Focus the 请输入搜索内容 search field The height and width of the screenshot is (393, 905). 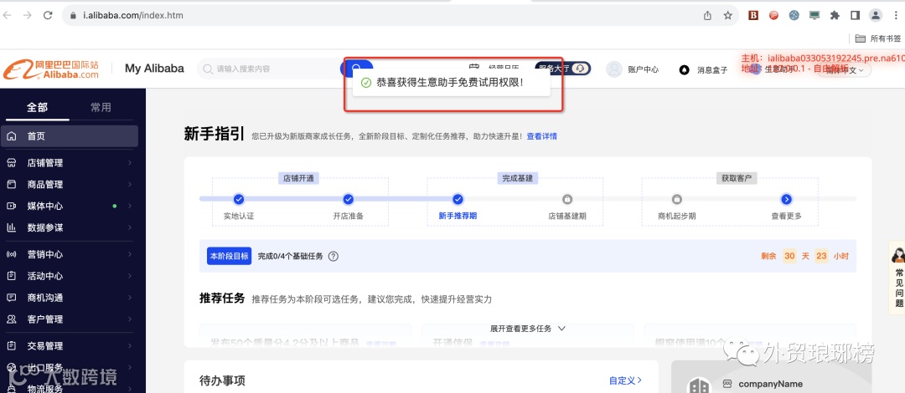[x=269, y=69]
